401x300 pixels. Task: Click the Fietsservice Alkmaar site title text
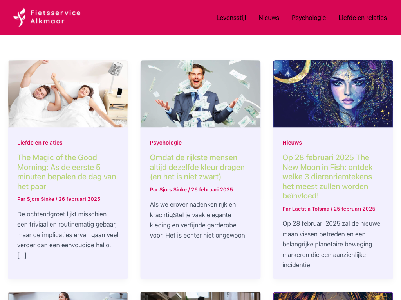click(x=55, y=17)
